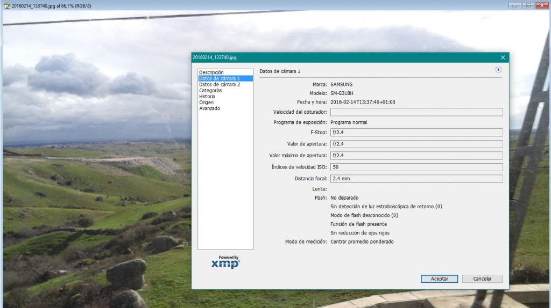Maximize the image document window
Screen dimensions: 551x308
pyautogui.click(x=528, y=5)
